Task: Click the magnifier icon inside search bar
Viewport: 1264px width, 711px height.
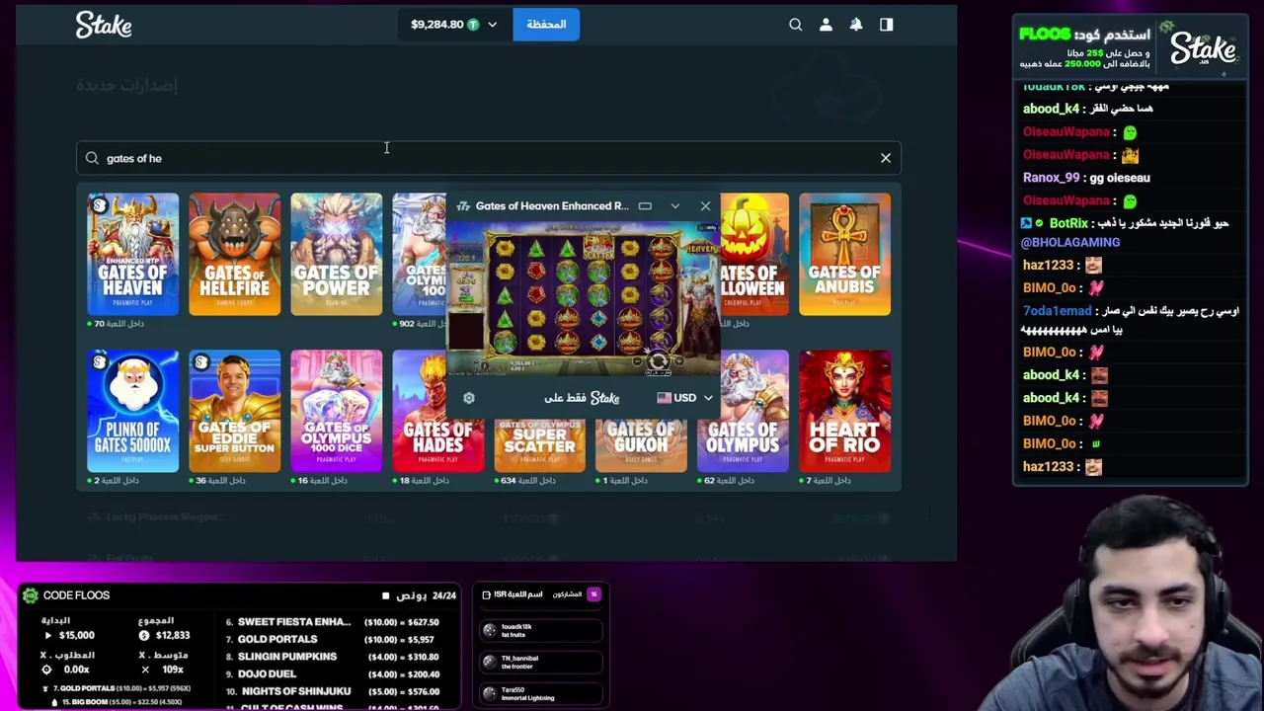Action: tap(92, 158)
